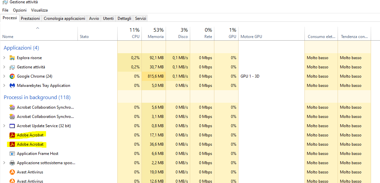Select the first highlighted Adobe Acrobat icon

click(x=12, y=135)
